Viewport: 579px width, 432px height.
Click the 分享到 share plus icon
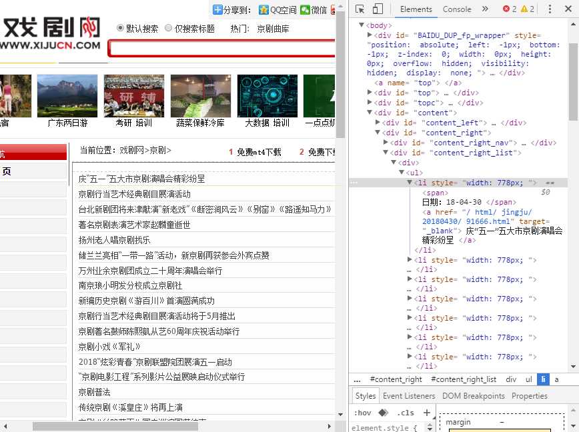217,9
